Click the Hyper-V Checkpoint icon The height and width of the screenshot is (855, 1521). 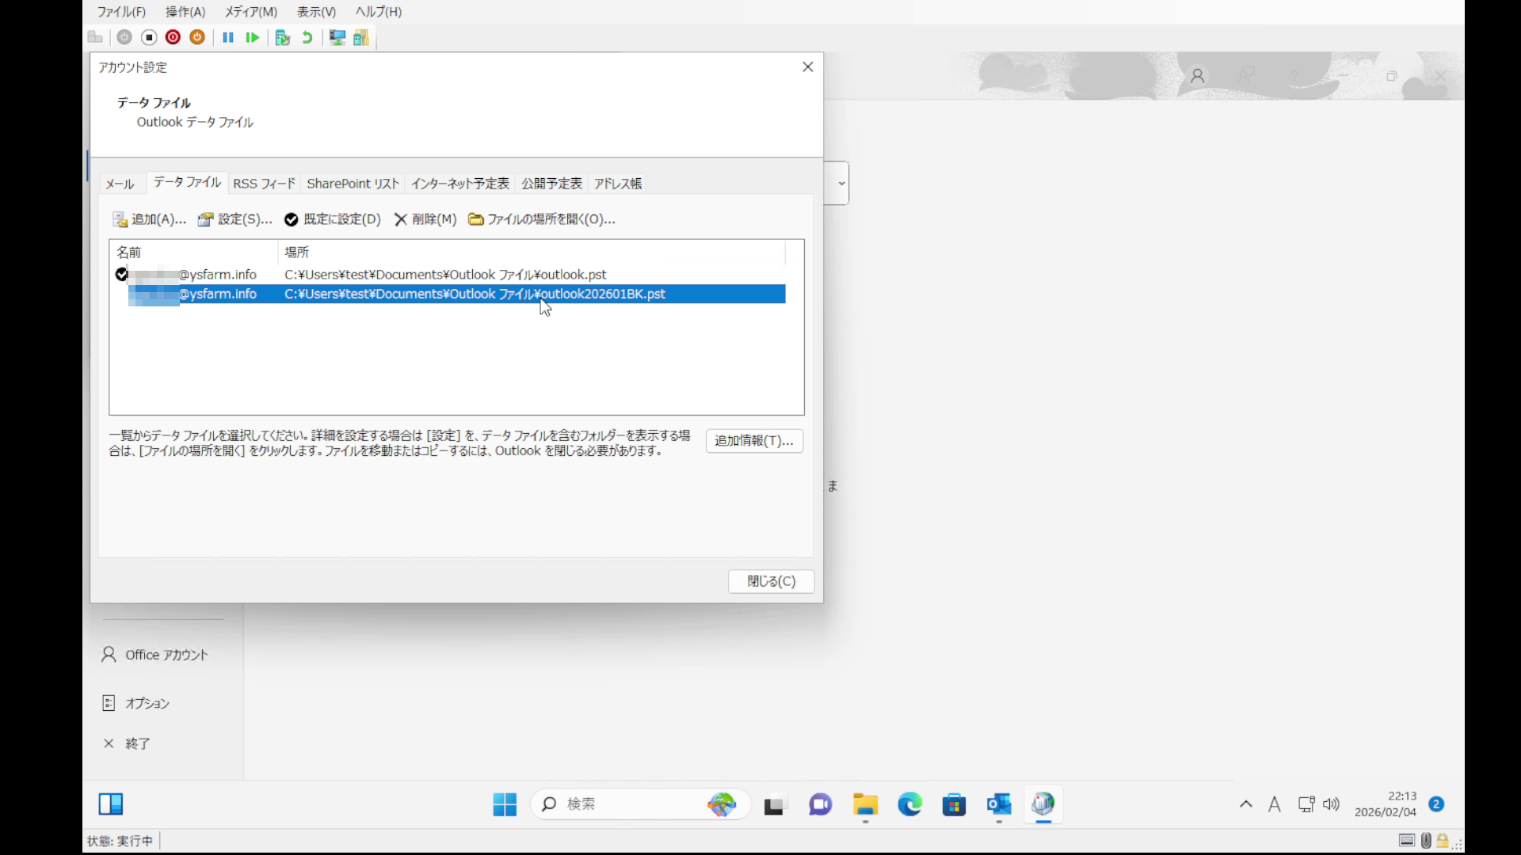(283, 37)
